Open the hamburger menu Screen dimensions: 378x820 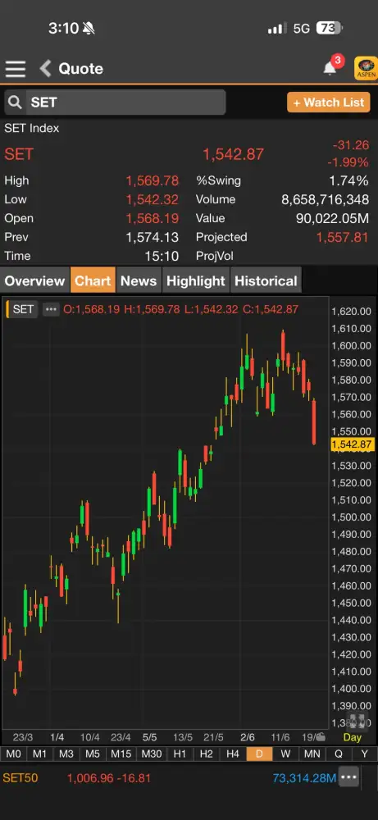(x=16, y=69)
